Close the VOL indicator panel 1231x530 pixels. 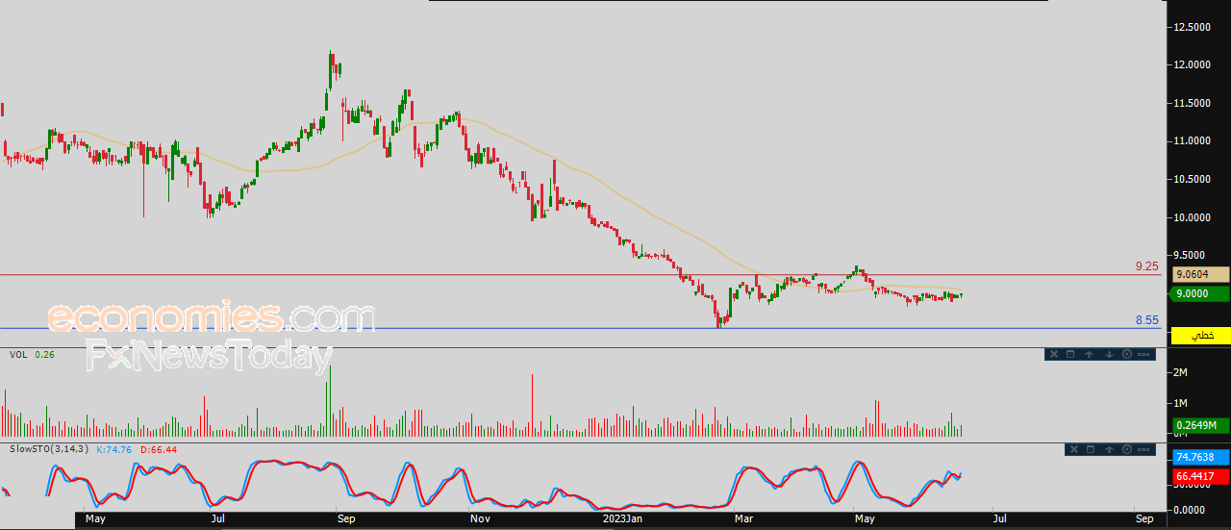click(x=1054, y=354)
